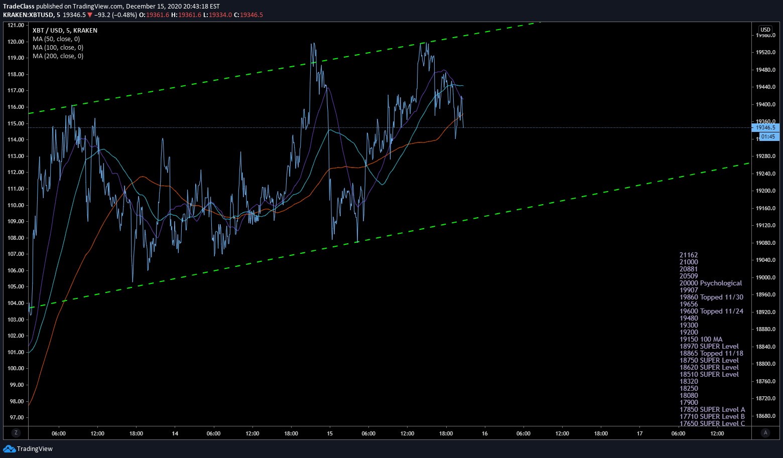This screenshot has width=783, height=458.
Task: Toggle the auto-scale A button
Action: (x=765, y=433)
